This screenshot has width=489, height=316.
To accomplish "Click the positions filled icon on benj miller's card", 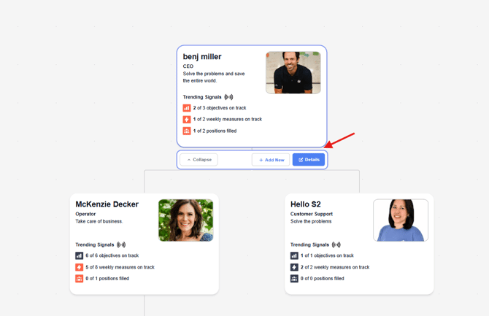I will (x=187, y=131).
